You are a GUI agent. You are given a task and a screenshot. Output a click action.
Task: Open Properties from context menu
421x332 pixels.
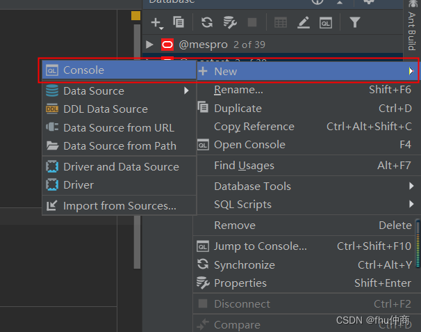click(x=306, y=283)
